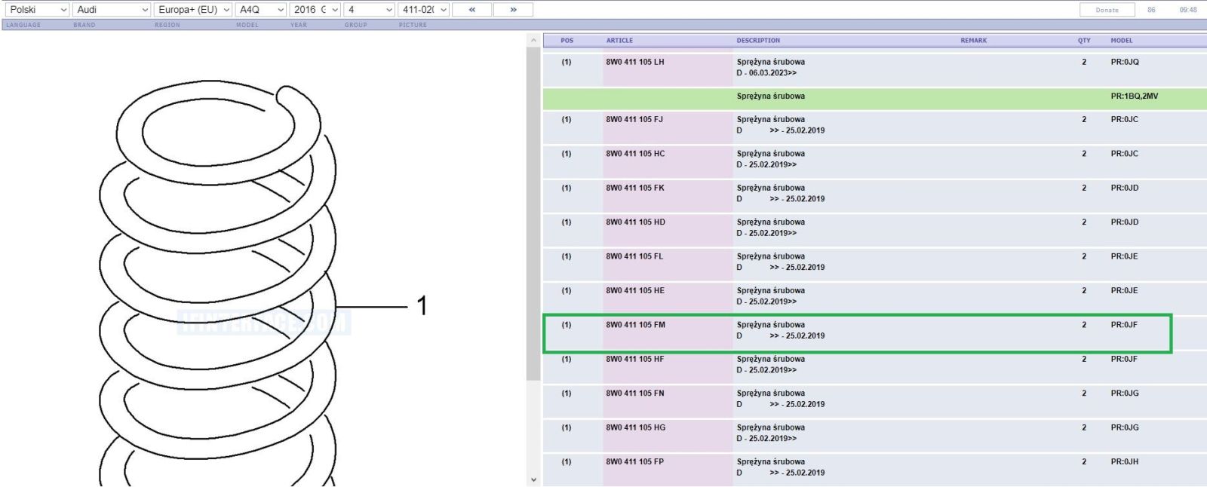This screenshot has height=487, width=1207.
Task: Open the Picture dropdown showing 411-02
Action: (424, 10)
